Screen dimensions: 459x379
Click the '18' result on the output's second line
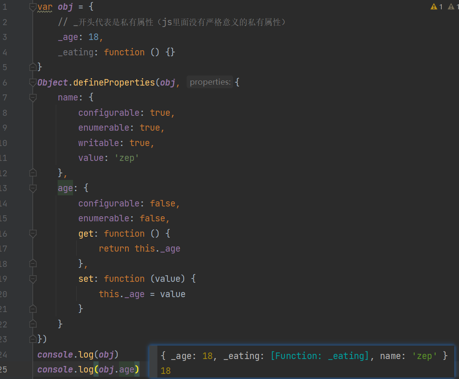coord(166,371)
